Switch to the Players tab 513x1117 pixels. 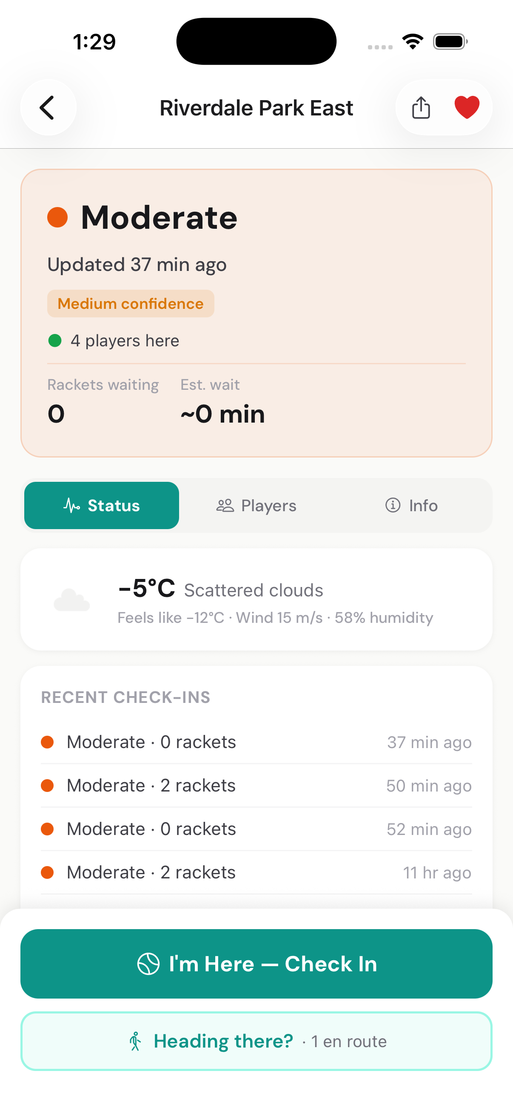click(x=256, y=506)
